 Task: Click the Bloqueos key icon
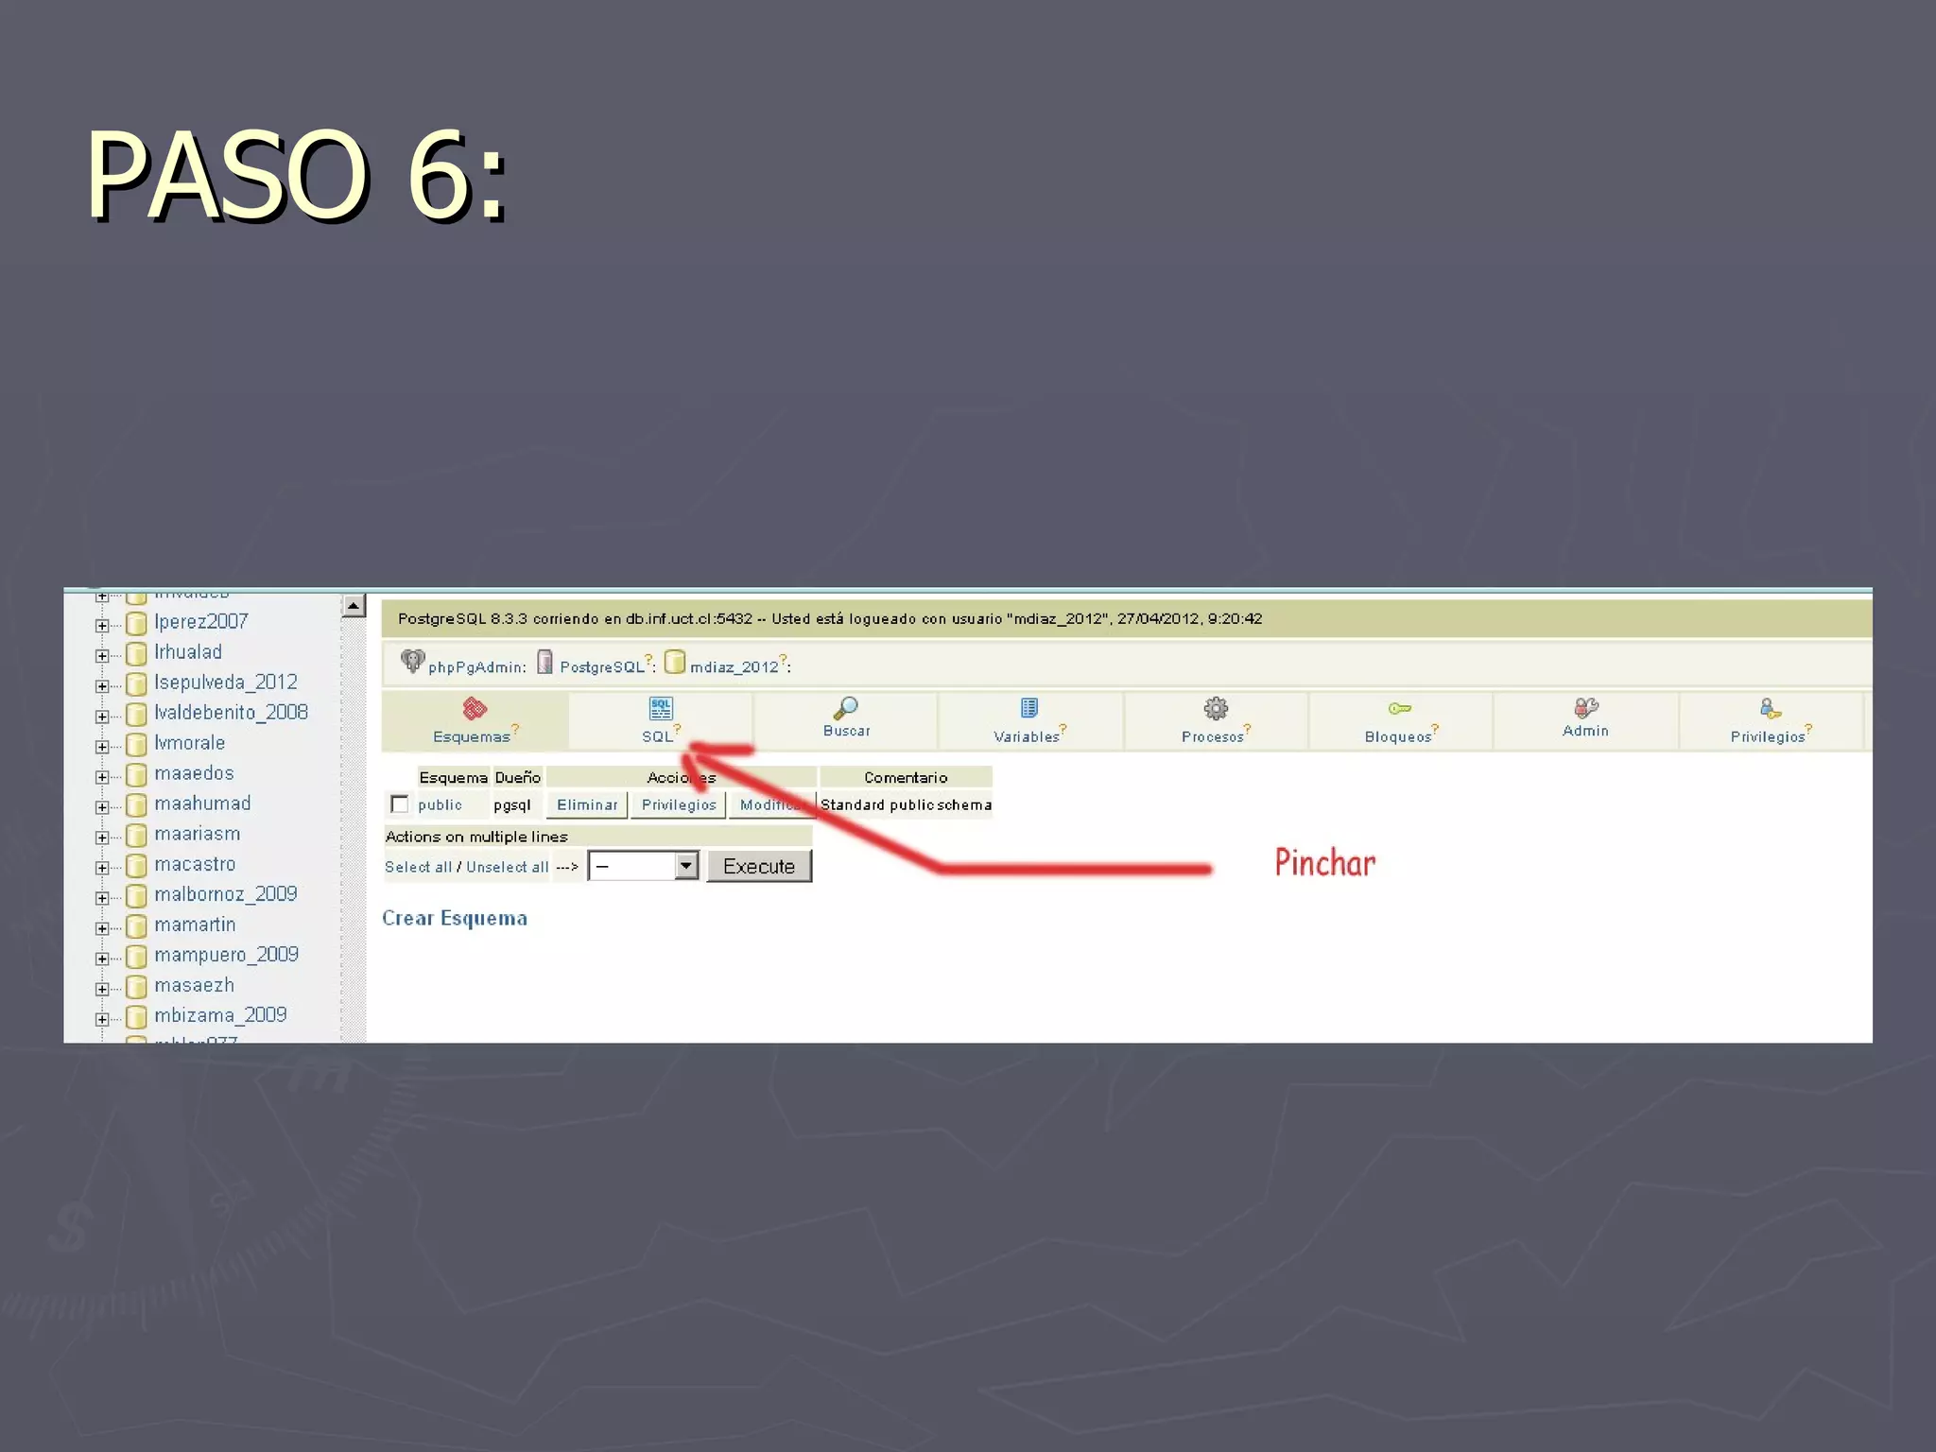(1400, 708)
